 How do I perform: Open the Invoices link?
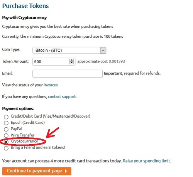(x=51, y=85)
